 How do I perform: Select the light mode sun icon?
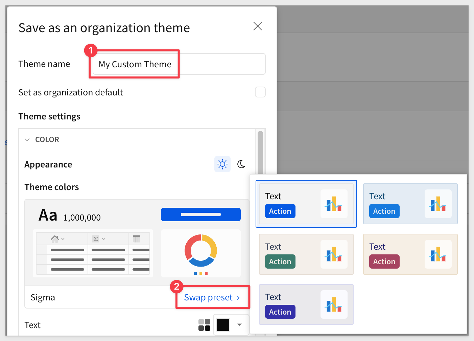pos(222,164)
